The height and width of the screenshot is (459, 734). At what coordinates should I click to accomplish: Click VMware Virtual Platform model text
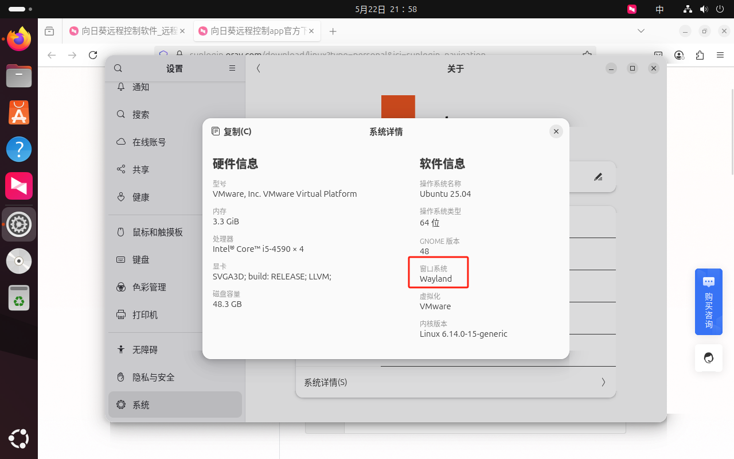point(284,194)
